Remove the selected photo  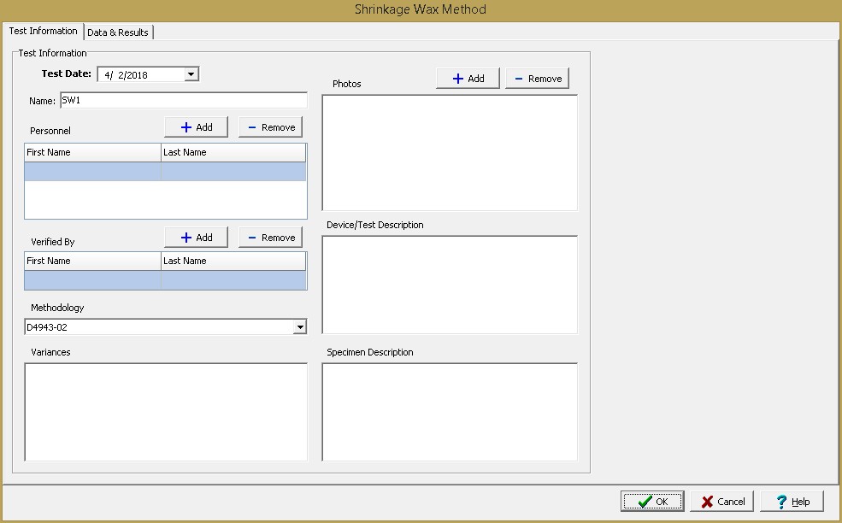pos(537,79)
